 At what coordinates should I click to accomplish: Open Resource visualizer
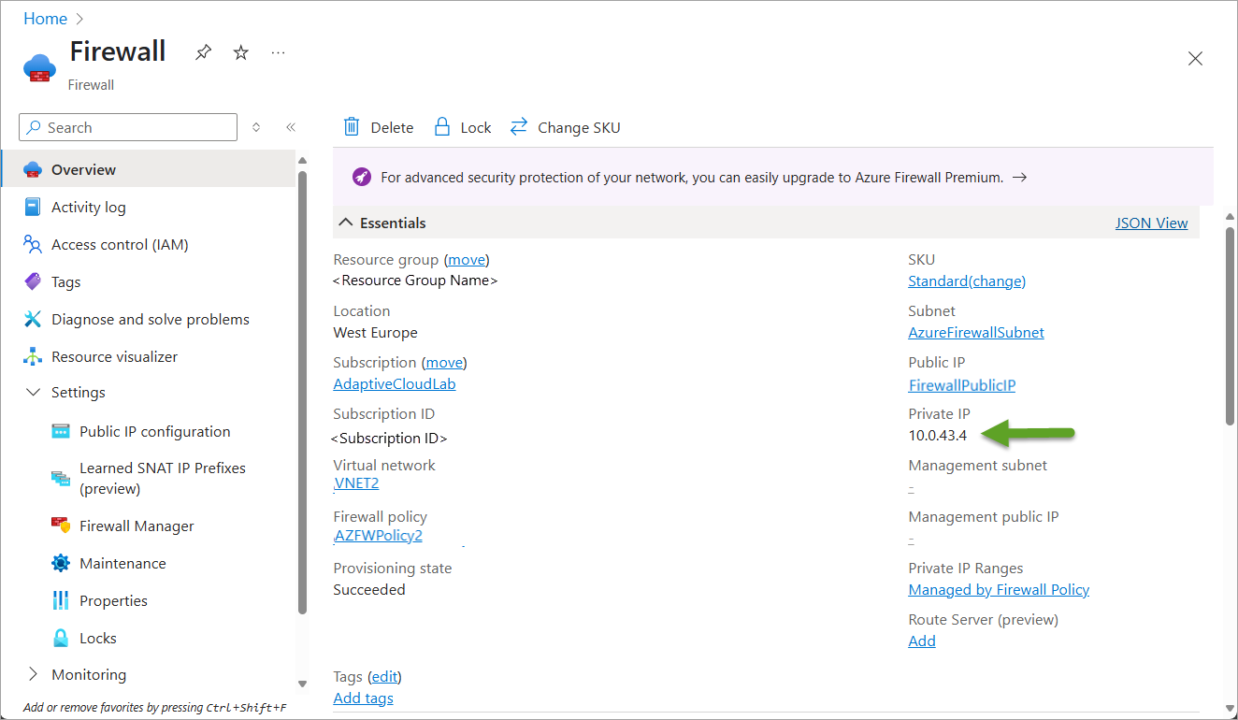pyautogui.click(x=114, y=357)
